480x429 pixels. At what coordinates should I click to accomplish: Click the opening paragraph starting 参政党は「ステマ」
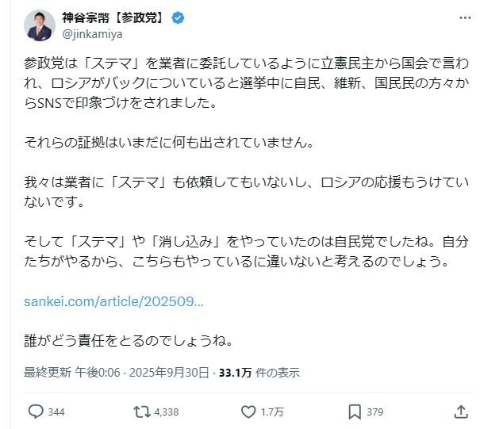[238, 82]
